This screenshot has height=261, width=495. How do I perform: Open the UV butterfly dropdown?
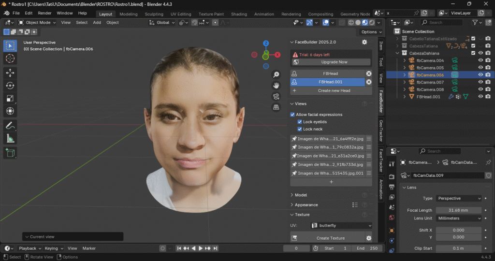[341, 225]
